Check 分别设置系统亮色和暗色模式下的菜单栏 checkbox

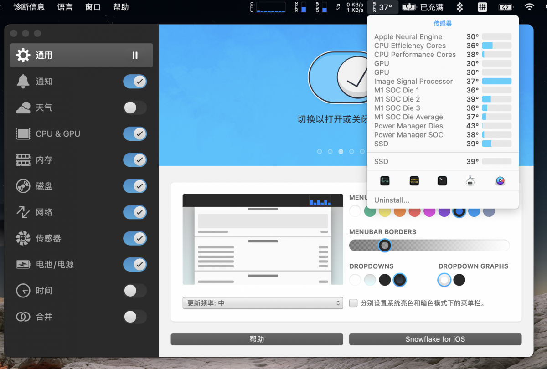[353, 303]
